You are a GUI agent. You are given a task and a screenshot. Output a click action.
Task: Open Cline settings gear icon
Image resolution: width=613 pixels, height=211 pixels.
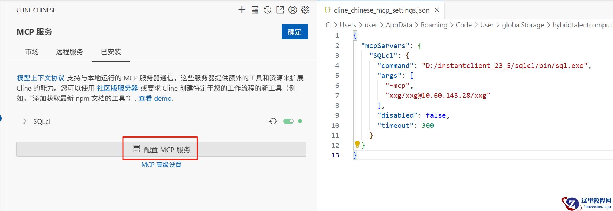(x=305, y=10)
